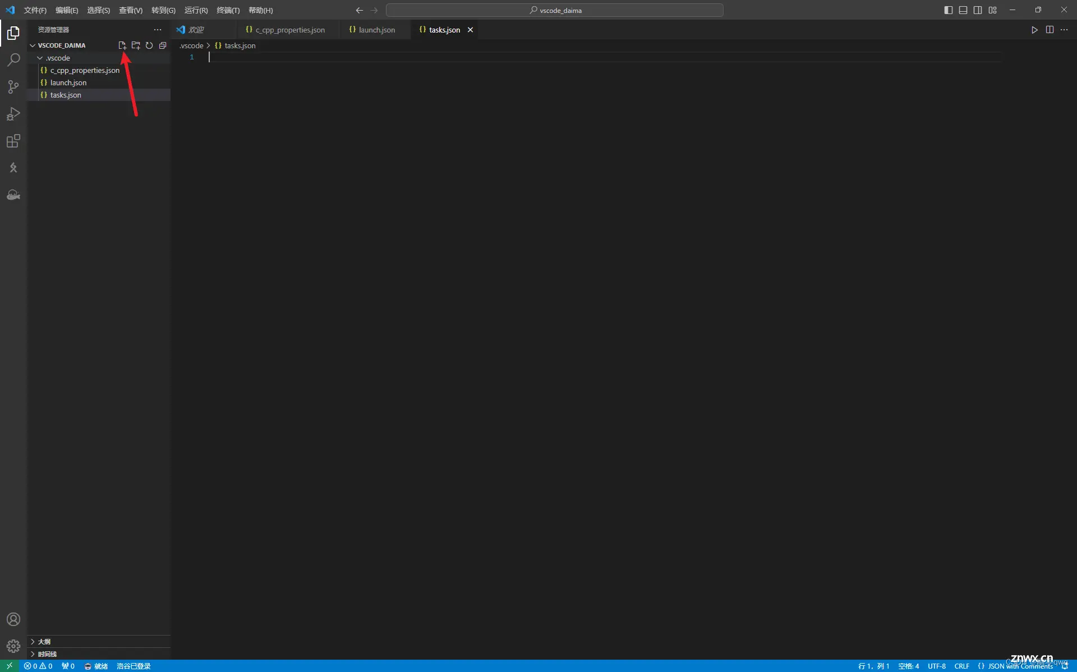The image size is (1077, 672).
Task: Open the 查看(V) menu
Action: (131, 10)
